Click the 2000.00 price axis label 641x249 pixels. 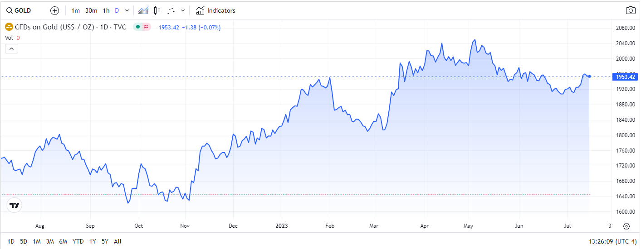[x=625, y=59]
